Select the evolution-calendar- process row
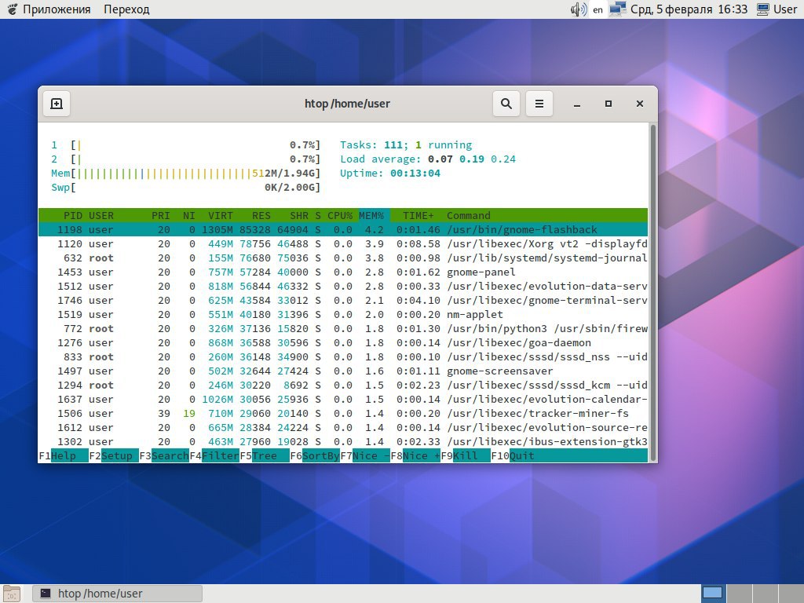 [x=343, y=400]
